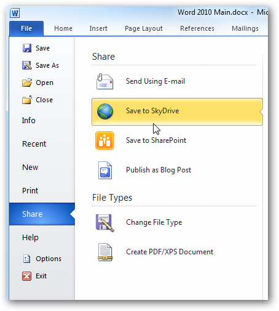Click the orange SharePoint people icon
The height and width of the screenshot is (311, 279).
click(104, 140)
